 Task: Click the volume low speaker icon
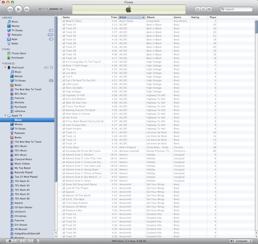(x=40, y=9)
